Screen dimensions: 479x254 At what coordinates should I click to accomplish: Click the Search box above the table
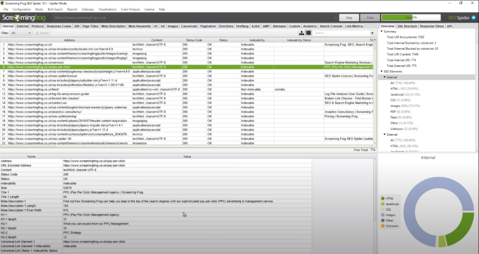pos(341,33)
